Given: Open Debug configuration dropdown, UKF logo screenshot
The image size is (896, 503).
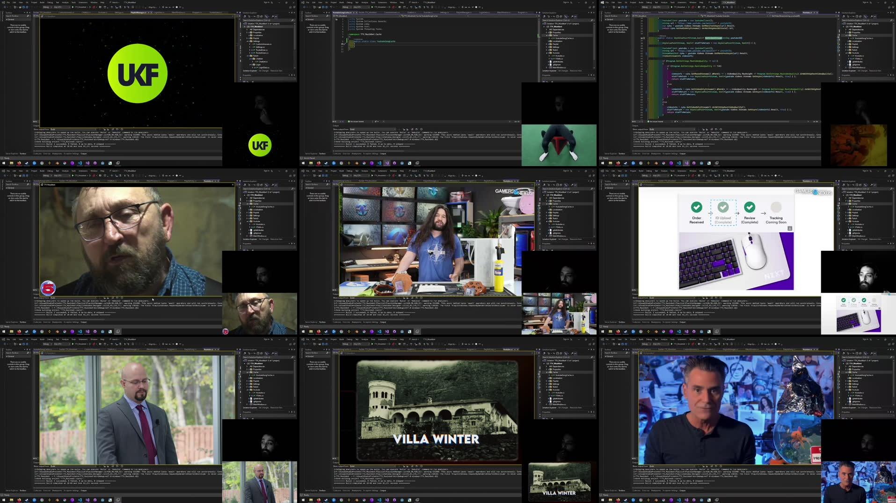Looking at the screenshot, I should 48,7.
